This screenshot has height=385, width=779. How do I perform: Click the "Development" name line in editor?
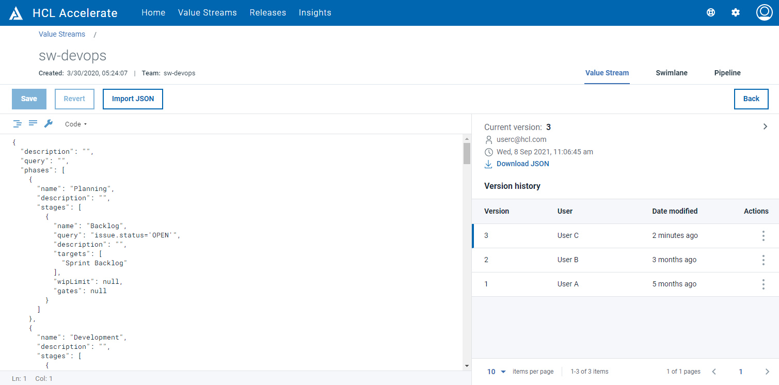[x=82, y=338]
